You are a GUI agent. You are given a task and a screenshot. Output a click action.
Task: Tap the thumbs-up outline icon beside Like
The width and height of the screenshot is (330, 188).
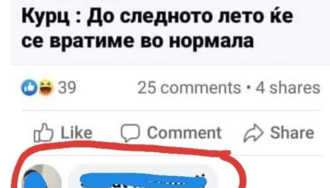tap(43, 132)
